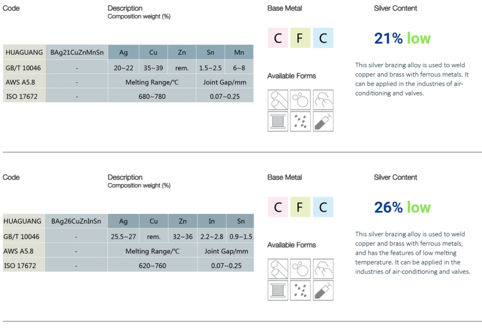
Task: Click the powder granules icon for the 26% alloy
Action: [x=300, y=291]
